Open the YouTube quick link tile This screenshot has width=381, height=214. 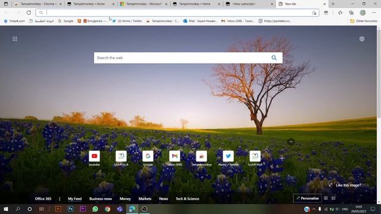pyautogui.click(x=94, y=156)
